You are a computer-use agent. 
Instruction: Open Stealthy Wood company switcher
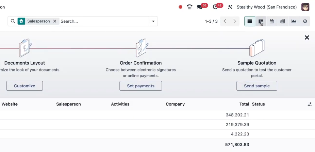pyautogui.click(x=267, y=7)
